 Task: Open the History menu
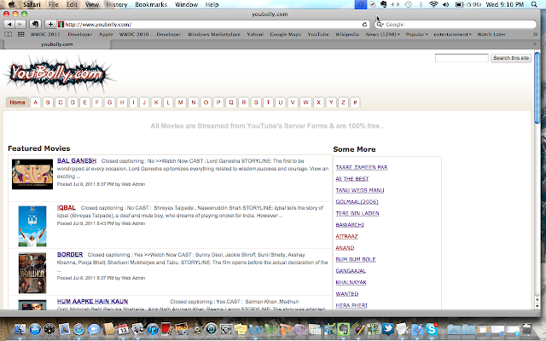[x=117, y=4]
